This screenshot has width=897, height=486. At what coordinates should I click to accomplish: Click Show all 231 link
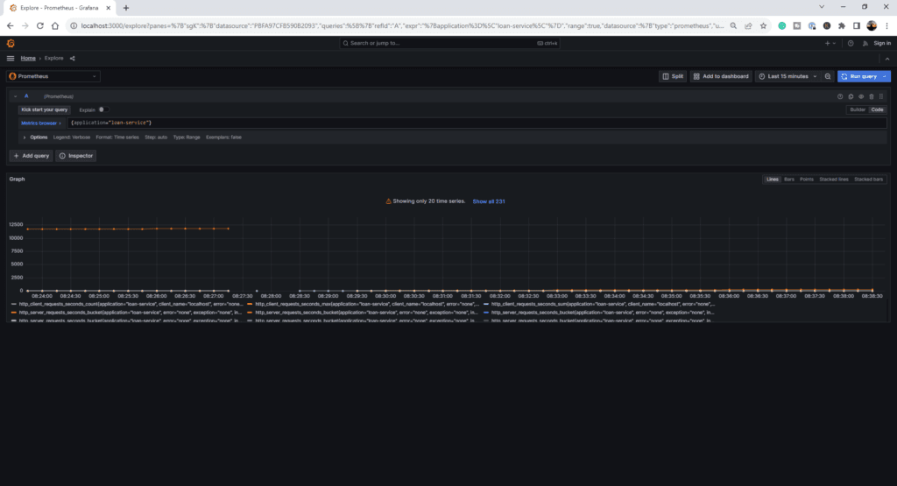(x=489, y=201)
